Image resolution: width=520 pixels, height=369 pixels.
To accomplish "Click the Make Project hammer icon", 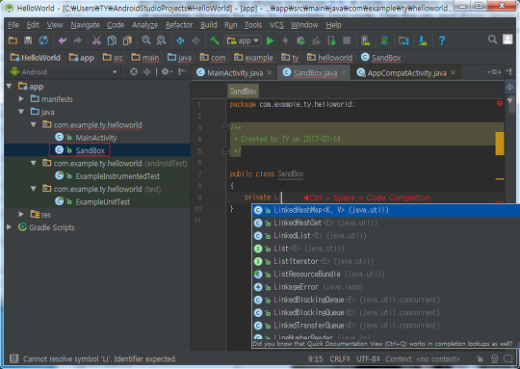I will click(x=215, y=40).
